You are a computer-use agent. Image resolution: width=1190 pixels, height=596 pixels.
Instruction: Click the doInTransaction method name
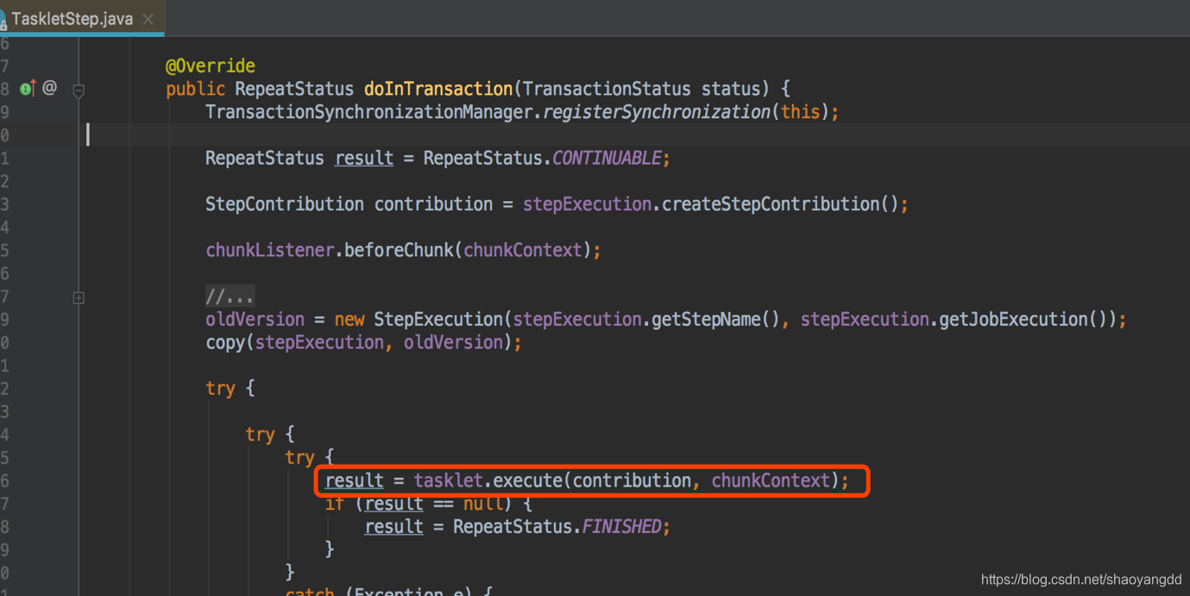point(438,89)
